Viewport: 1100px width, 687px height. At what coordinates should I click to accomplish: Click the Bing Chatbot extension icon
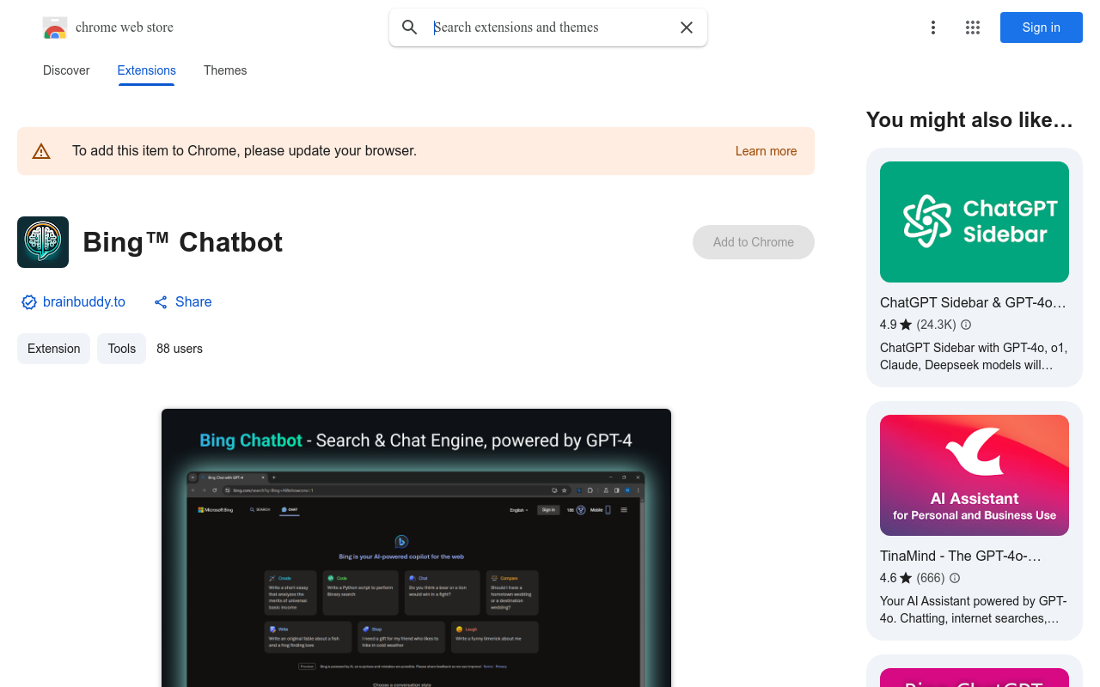pos(42,242)
